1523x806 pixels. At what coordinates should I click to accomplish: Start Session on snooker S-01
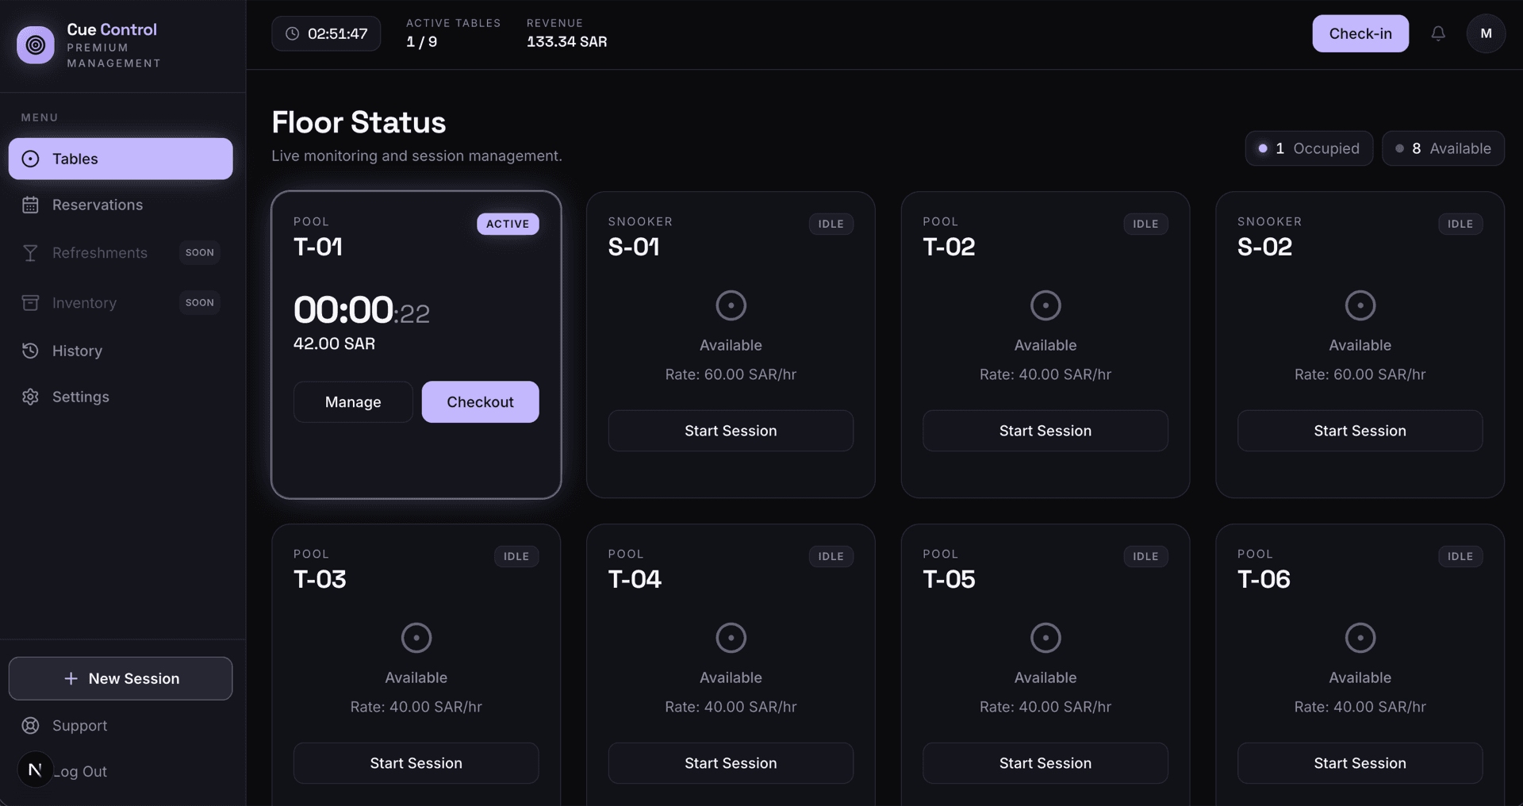pyautogui.click(x=731, y=431)
